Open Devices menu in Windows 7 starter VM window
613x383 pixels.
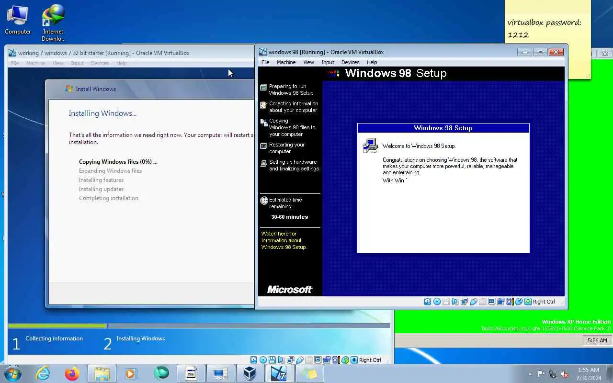100,63
